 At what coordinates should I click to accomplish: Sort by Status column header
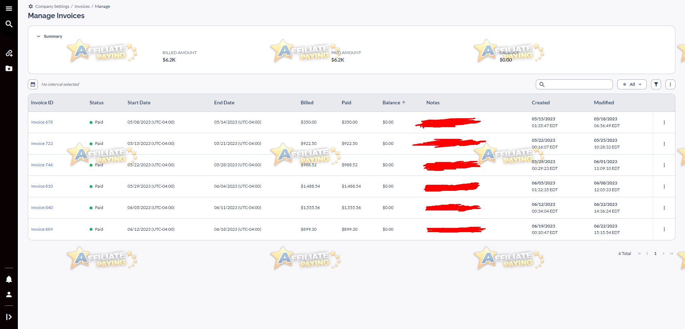click(x=96, y=103)
